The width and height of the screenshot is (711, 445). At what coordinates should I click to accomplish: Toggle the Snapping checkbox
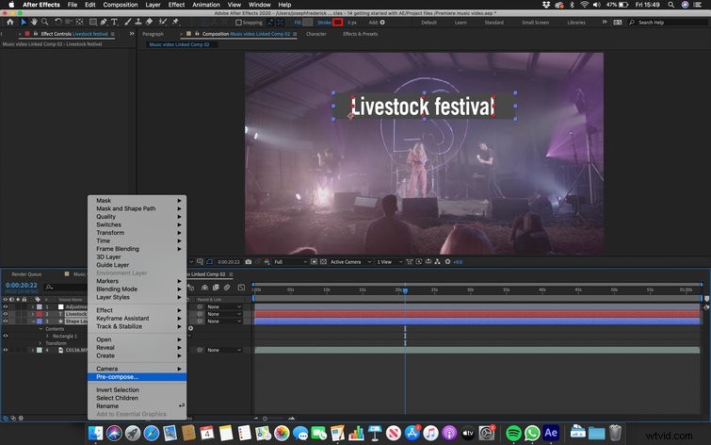tap(238, 23)
